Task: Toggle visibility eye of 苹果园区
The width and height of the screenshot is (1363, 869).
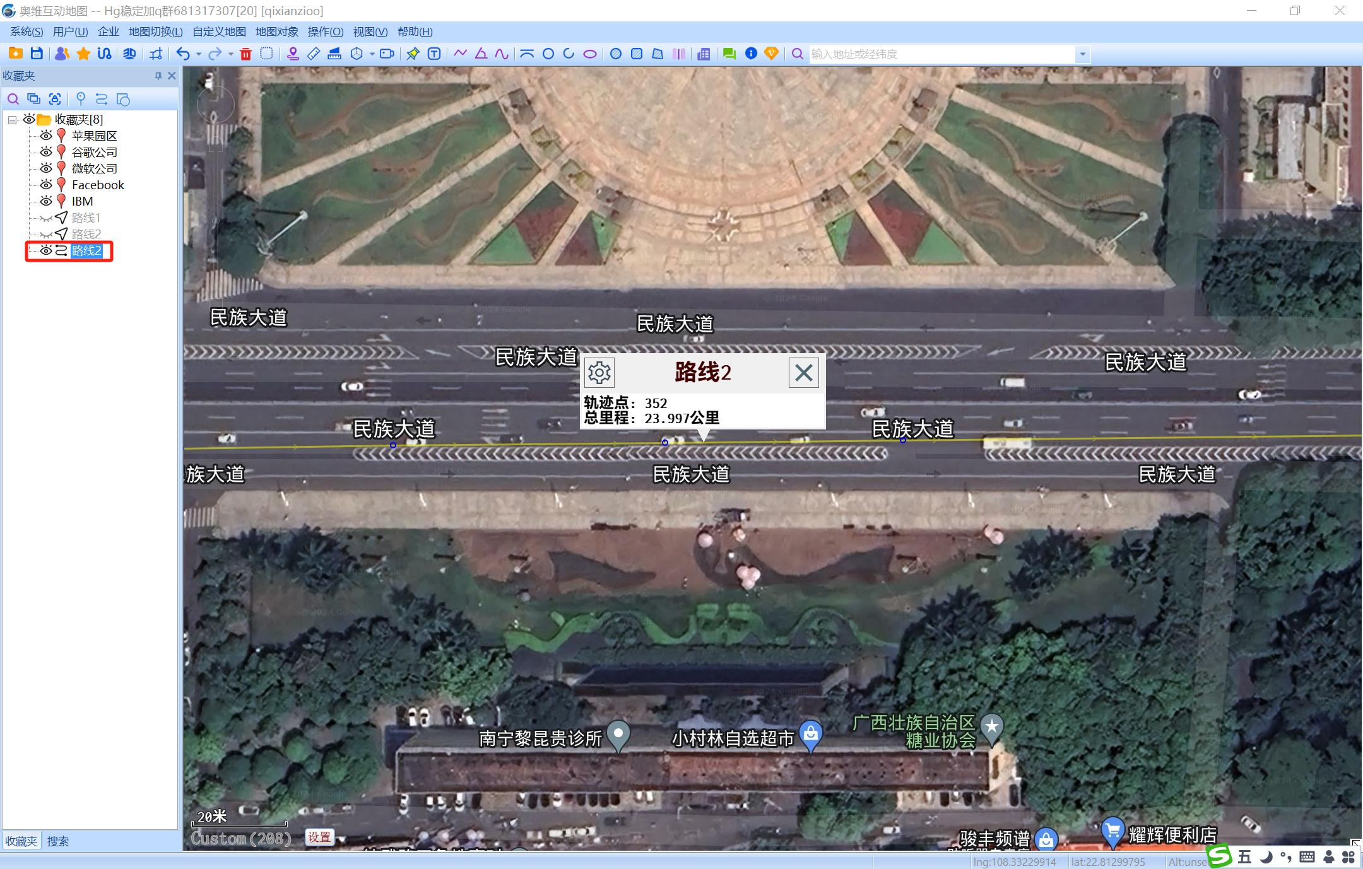Action: (x=46, y=136)
